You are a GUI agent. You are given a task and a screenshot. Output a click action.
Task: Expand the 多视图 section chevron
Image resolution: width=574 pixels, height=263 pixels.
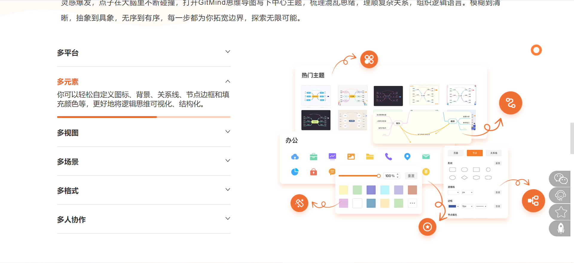tap(228, 132)
